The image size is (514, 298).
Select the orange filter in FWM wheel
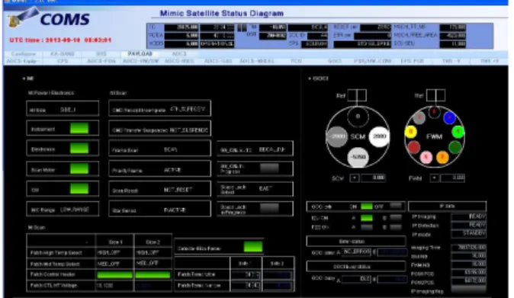(x=442, y=157)
